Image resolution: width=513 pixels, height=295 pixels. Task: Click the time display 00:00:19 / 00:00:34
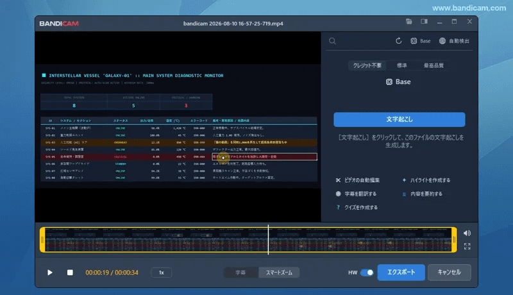[112, 273]
